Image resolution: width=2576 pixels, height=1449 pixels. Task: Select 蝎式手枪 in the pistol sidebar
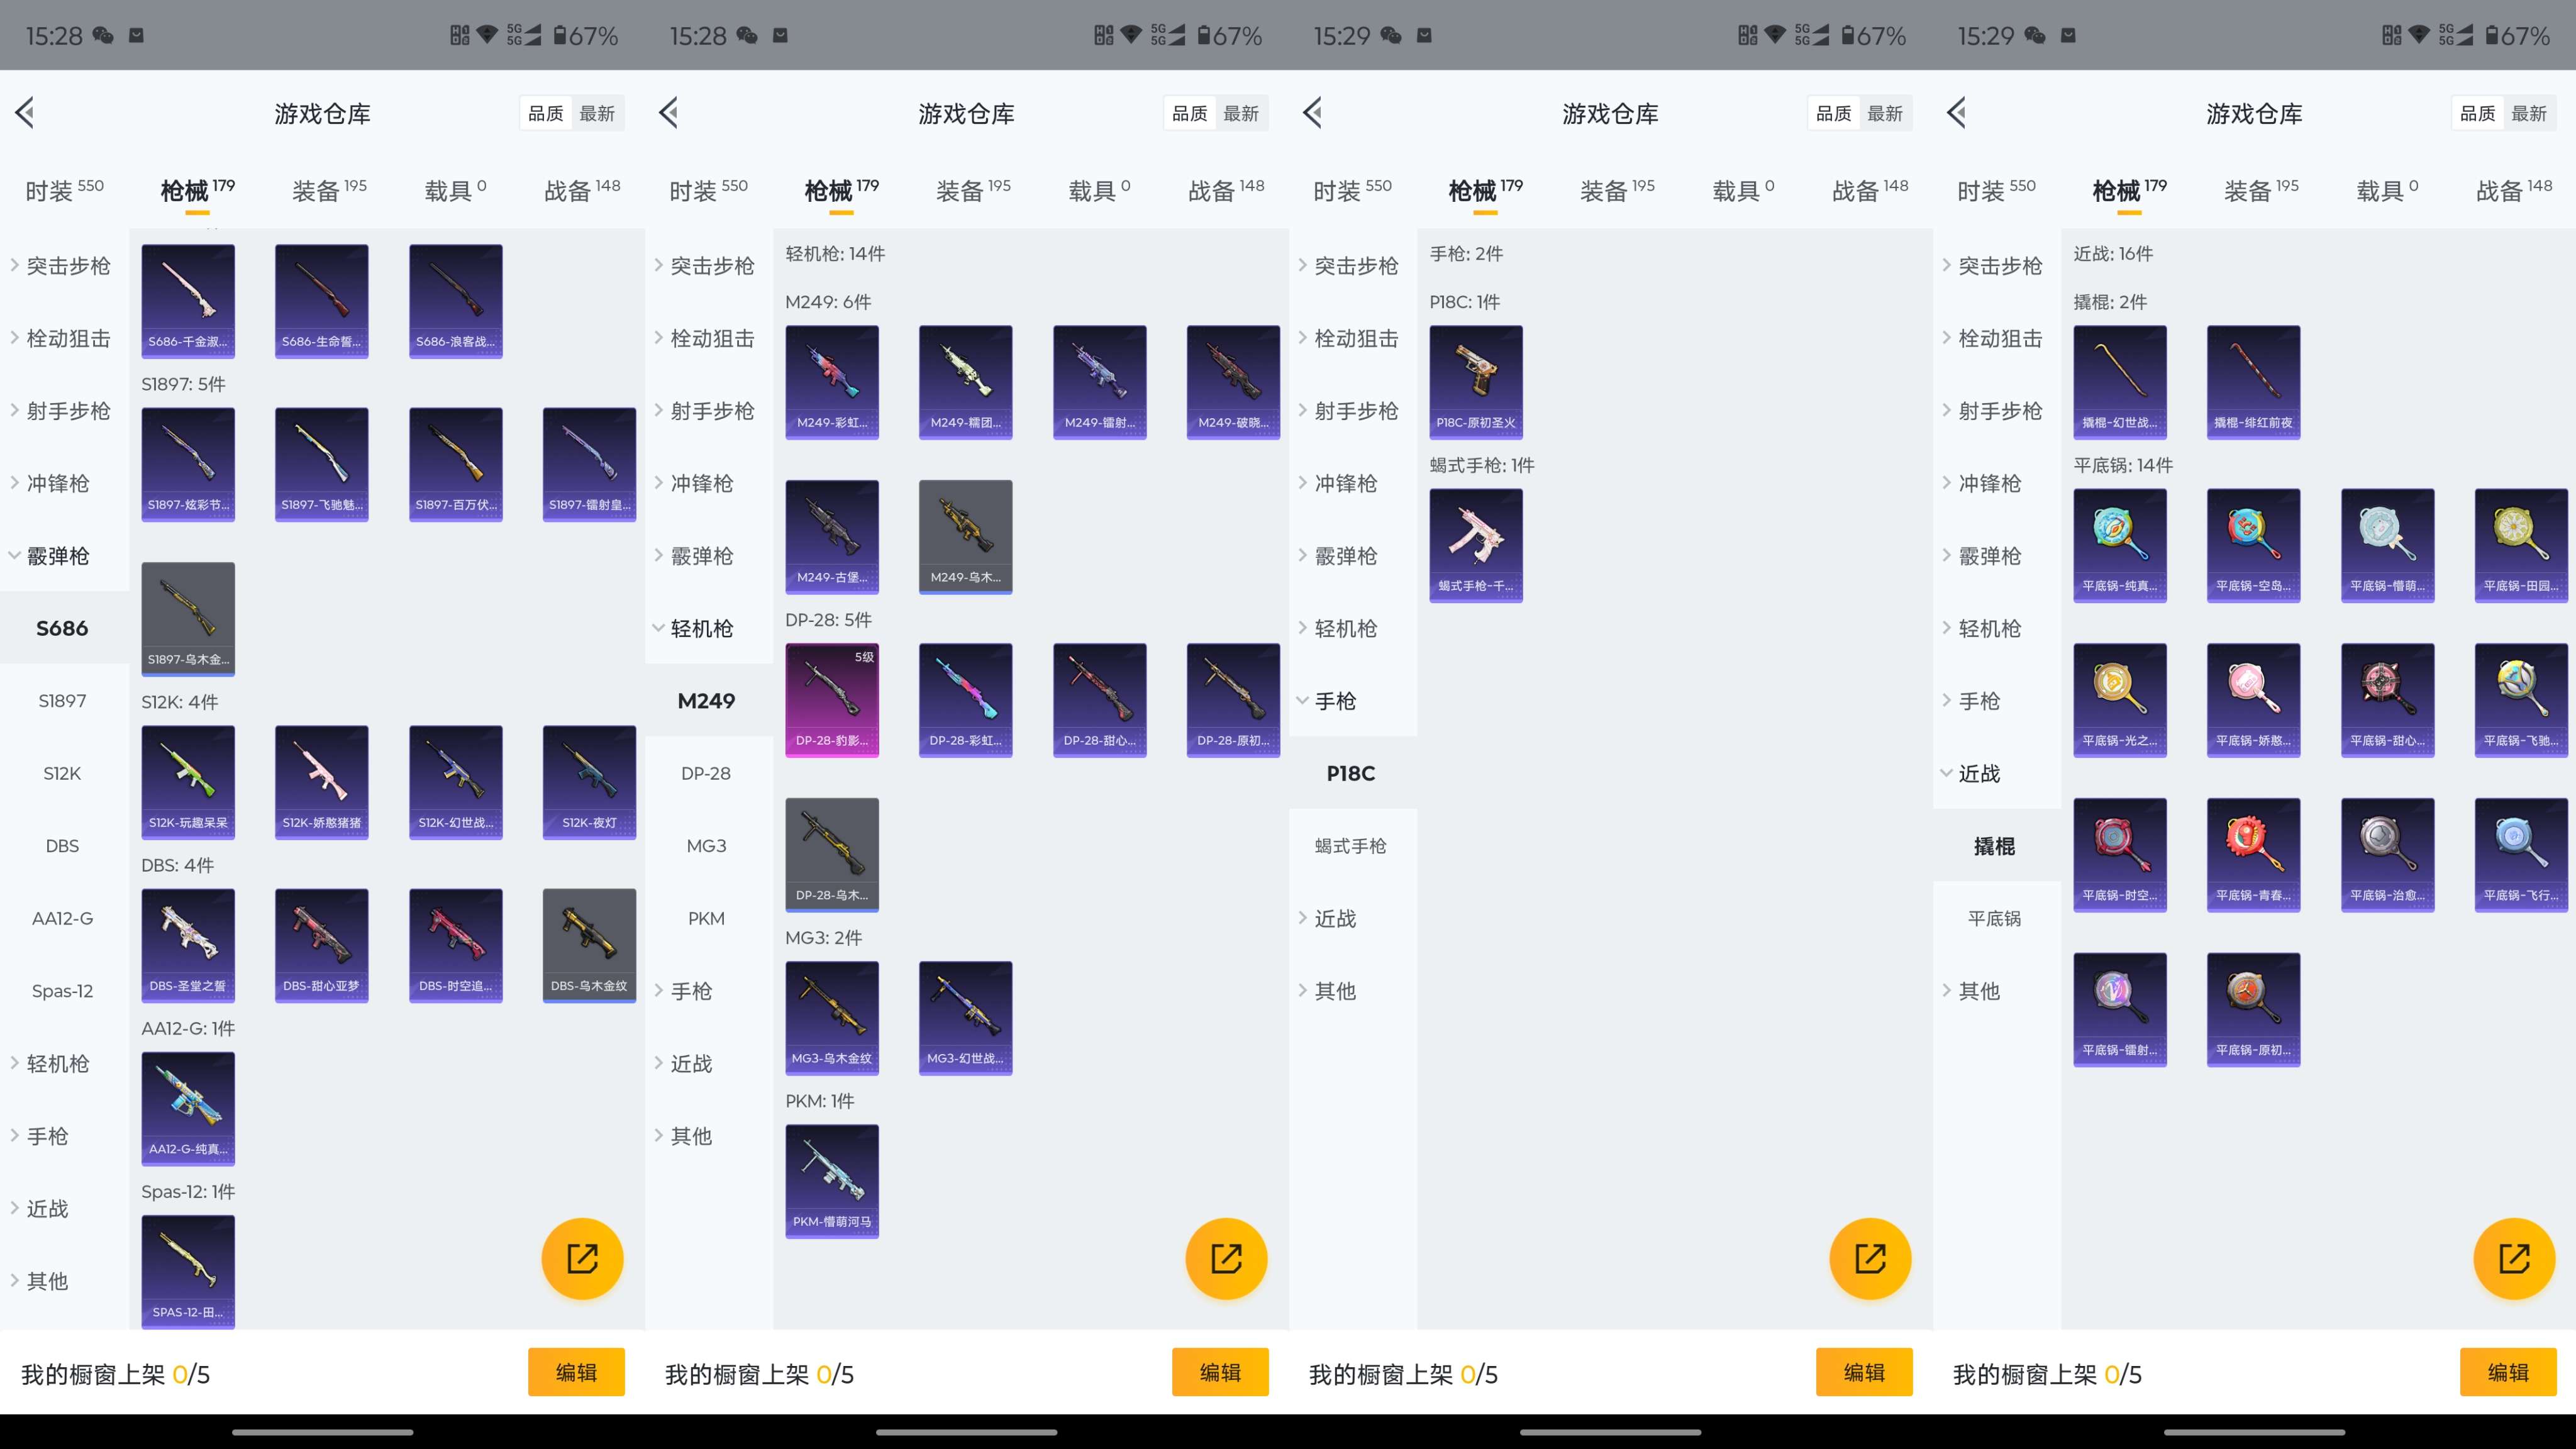(1350, 845)
